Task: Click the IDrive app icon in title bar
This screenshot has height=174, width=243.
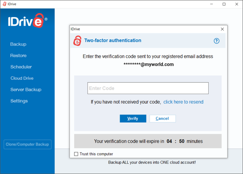Action: pyautogui.click(x=5, y=4)
